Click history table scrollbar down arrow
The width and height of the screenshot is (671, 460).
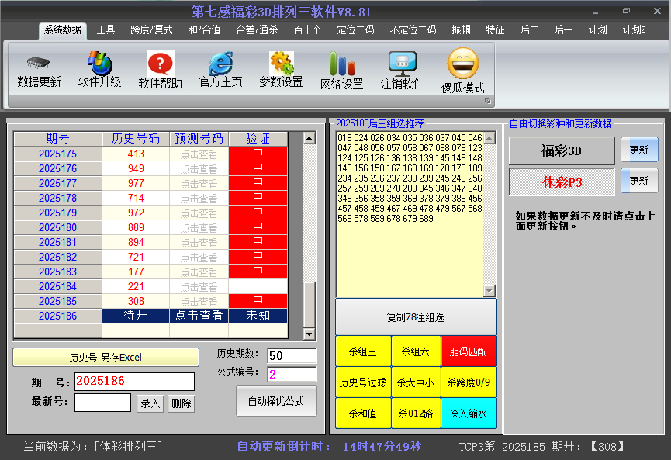pyautogui.click(x=309, y=334)
